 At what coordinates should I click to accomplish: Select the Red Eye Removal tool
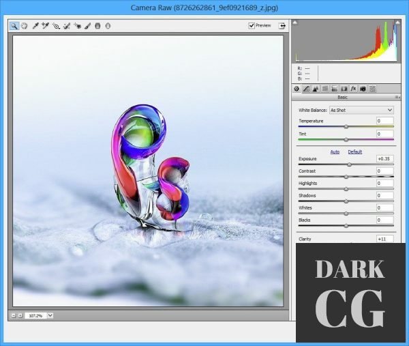click(x=77, y=26)
